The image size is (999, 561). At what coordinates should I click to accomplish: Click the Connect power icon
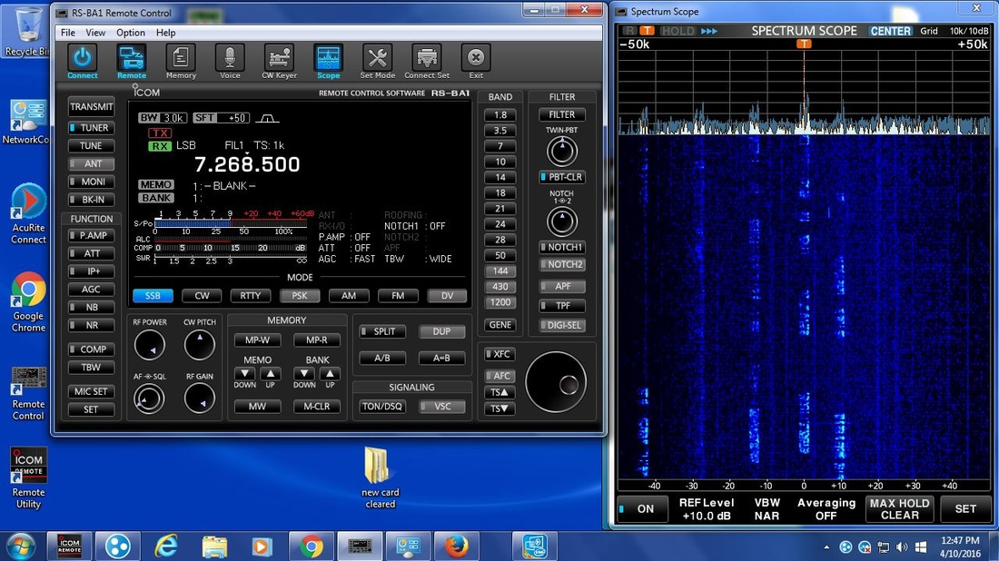(82, 61)
